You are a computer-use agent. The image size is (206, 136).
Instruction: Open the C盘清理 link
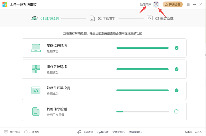[x=88, y=132]
